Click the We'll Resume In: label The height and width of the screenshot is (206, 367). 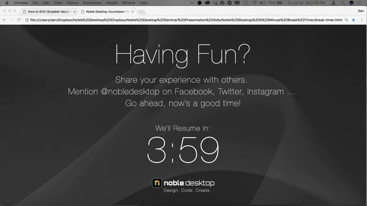click(x=183, y=128)
